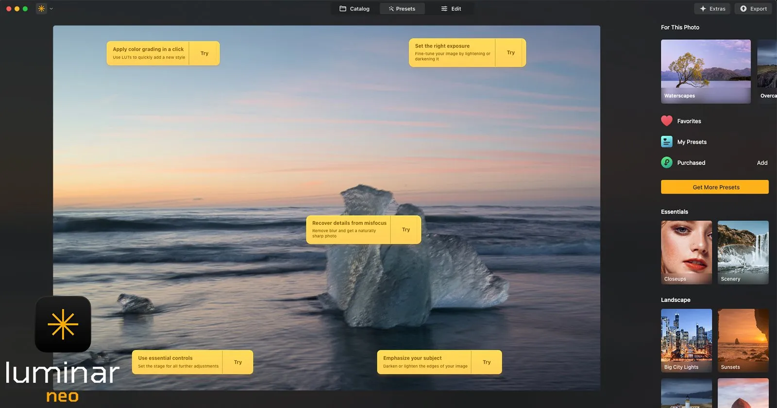Select the Waterscapes preset thumbnail
This screenshot has width=777, height=408.
[706, 71]
